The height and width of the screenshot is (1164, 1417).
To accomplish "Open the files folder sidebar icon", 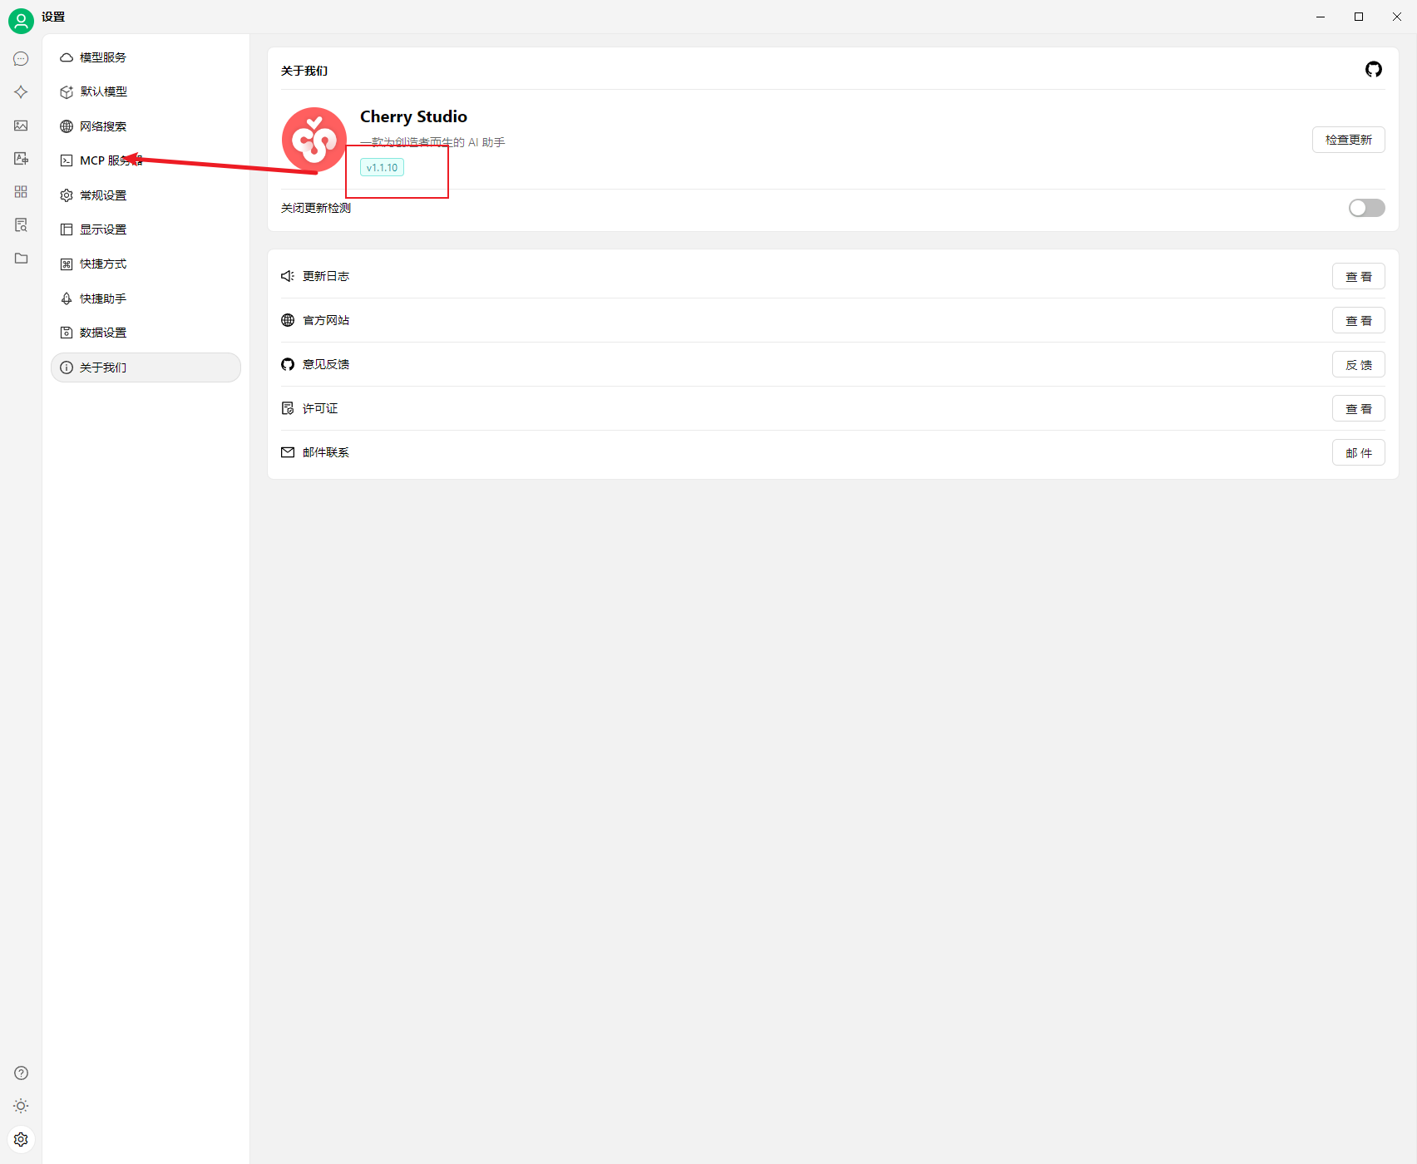I will 21,259.
